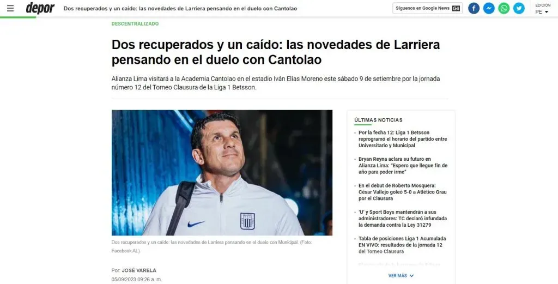
Task: Open the hamburger menu
Action: (10, 8)
